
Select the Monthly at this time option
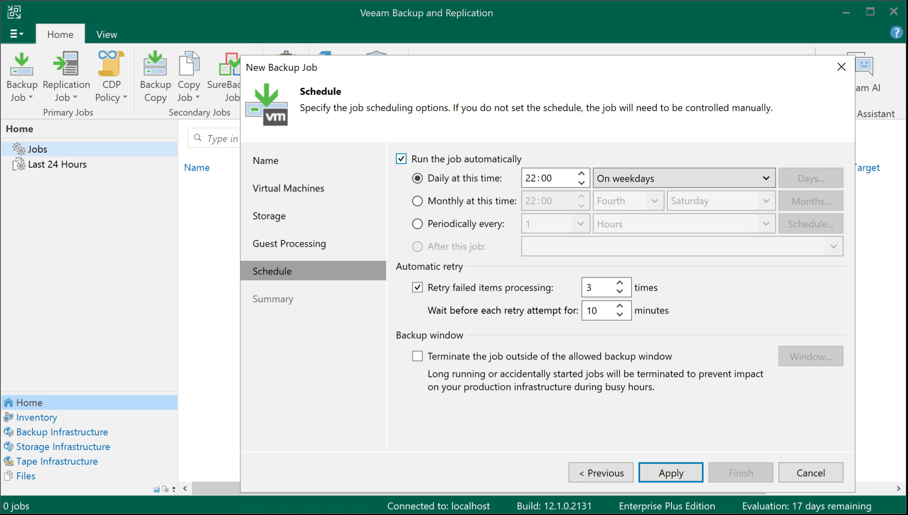417,201
